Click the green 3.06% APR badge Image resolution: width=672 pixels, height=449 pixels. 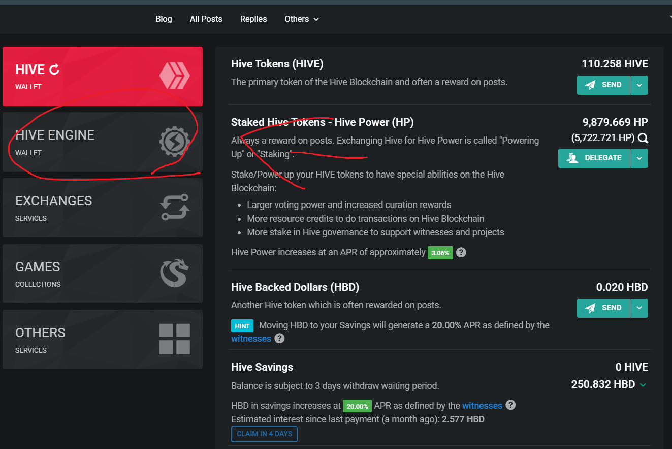pos(440,253)
